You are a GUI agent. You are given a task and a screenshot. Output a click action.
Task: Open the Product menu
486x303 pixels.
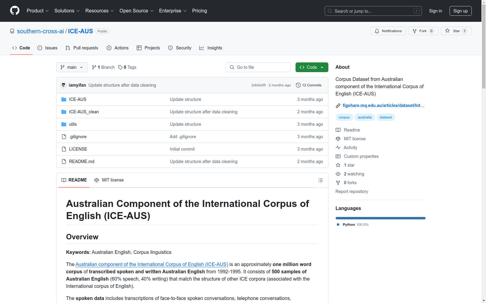pos(38,11)
